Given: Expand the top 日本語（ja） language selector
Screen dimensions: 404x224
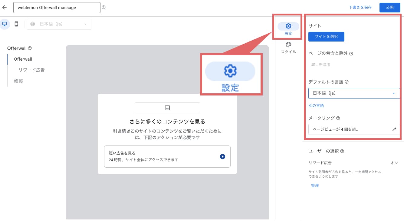Looking at the screenshot, I should (59, 24).
